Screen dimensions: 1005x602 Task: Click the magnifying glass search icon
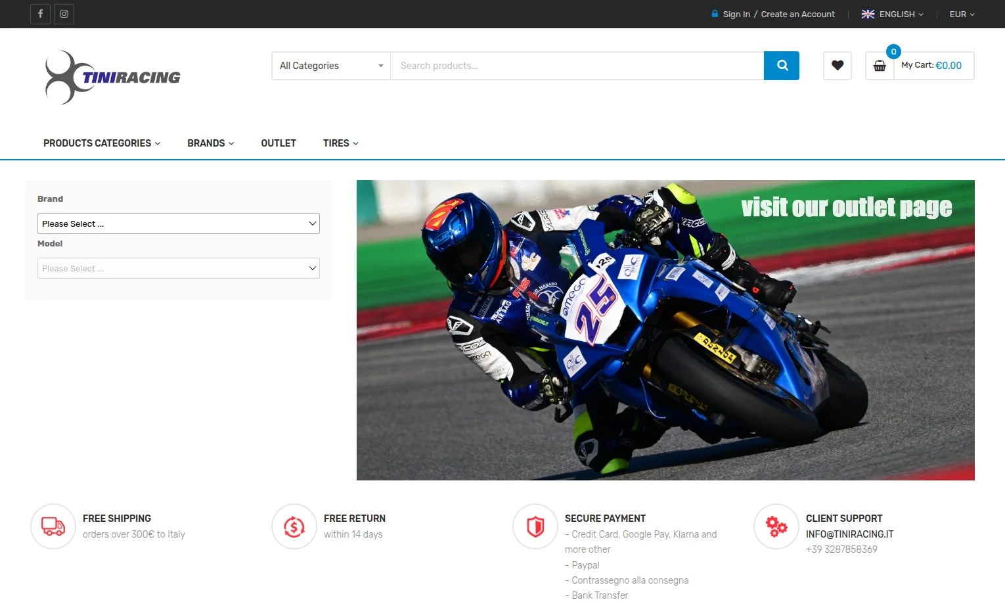[781, 65]
